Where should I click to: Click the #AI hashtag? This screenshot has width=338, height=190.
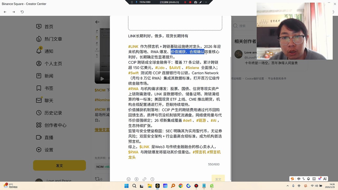coord(213,121)
